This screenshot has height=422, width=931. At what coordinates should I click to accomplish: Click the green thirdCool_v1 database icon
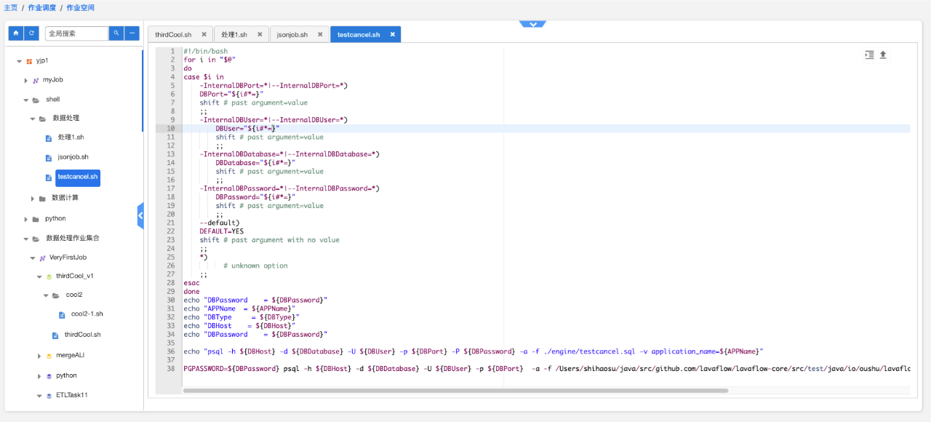click(49, 276)
